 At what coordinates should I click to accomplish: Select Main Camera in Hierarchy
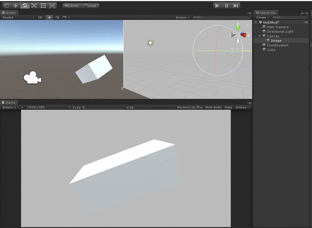click(x=278, y=27)
